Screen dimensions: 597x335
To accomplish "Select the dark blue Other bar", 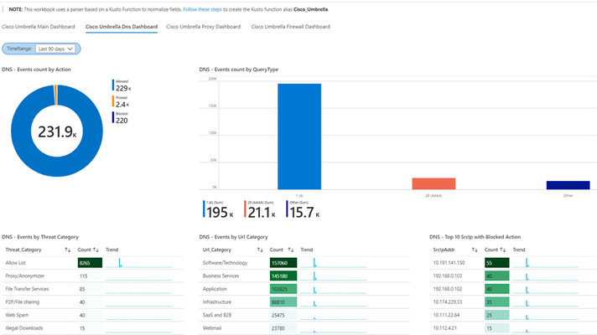I will tap(568, 185).
